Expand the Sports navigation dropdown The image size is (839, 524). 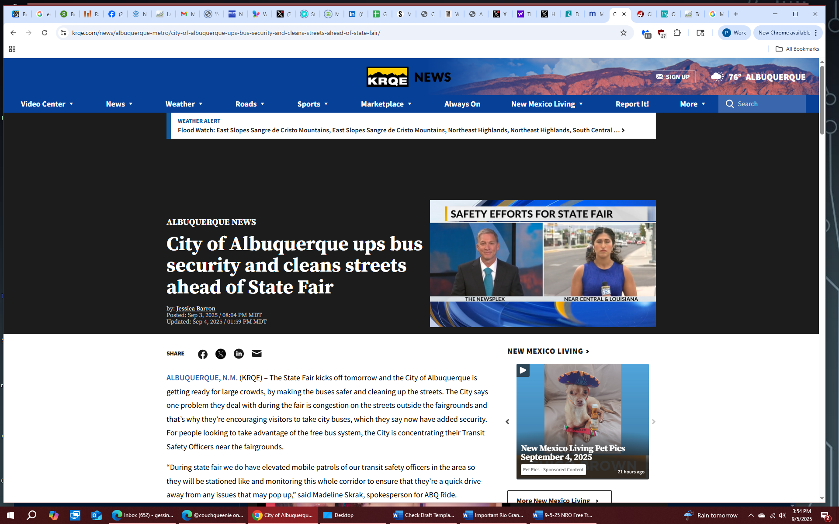coord(312,104)
